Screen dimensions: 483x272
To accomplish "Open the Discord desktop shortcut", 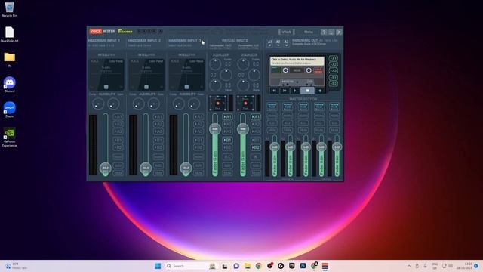I will click(10, 84).
